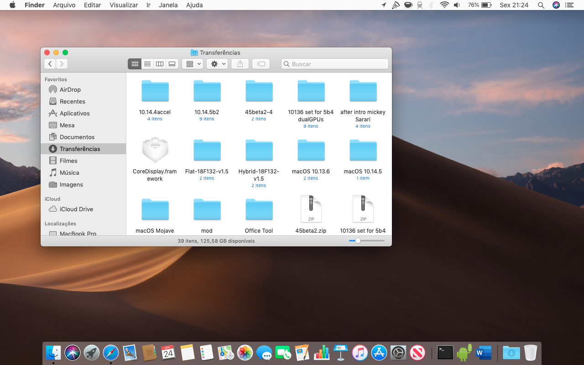584x365 pixels.
Task: Launch Microsoft Word from the Dock
Action: point(483,352)
